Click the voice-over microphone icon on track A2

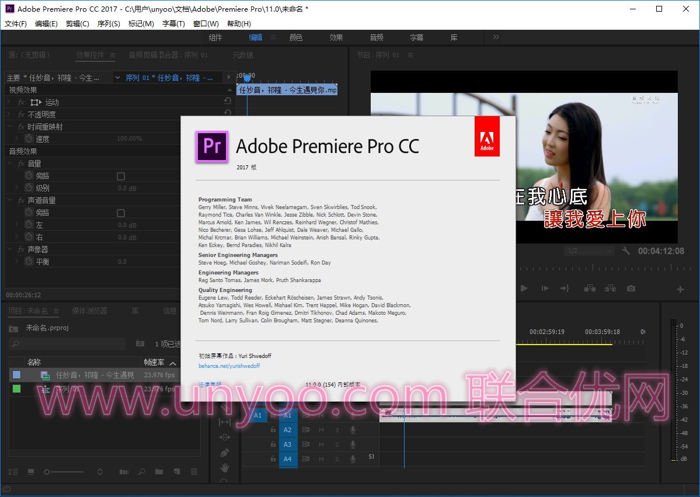pyautogui.click(x=353, y=430)
